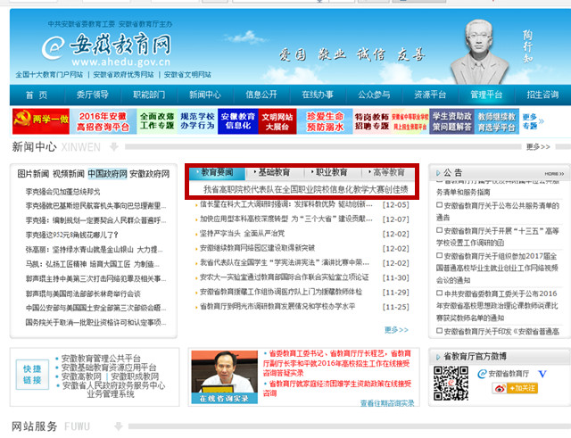Open 职能部门 navigation item
The image size is (571, 438).
(149, 95)
